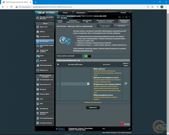Go to AiMesh in sidebar
169x135 pixels.
pos(45,32)
